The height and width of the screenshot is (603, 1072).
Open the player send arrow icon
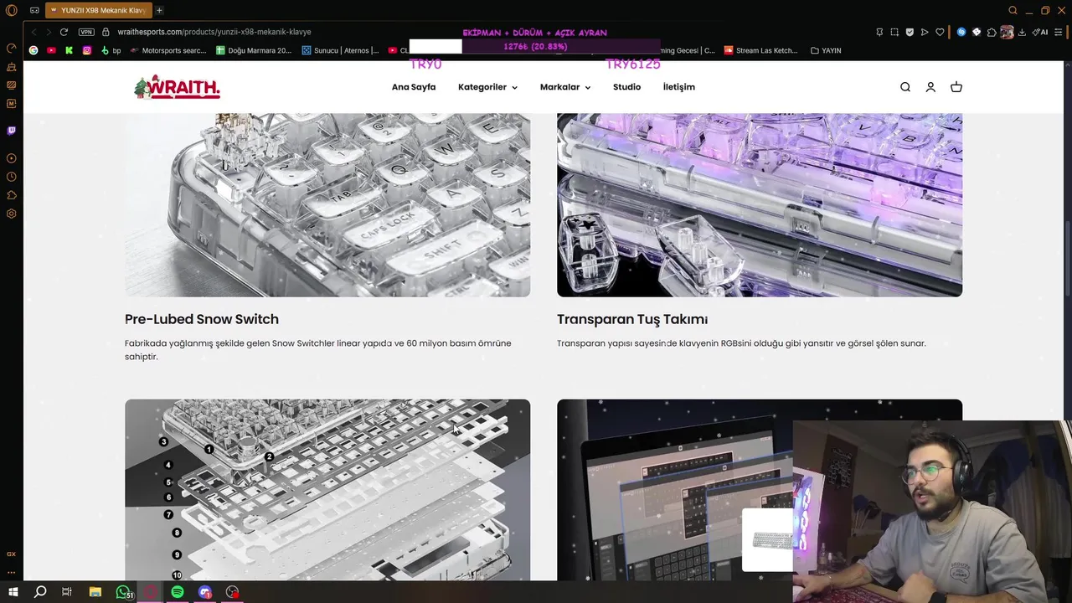click(925, 32)
